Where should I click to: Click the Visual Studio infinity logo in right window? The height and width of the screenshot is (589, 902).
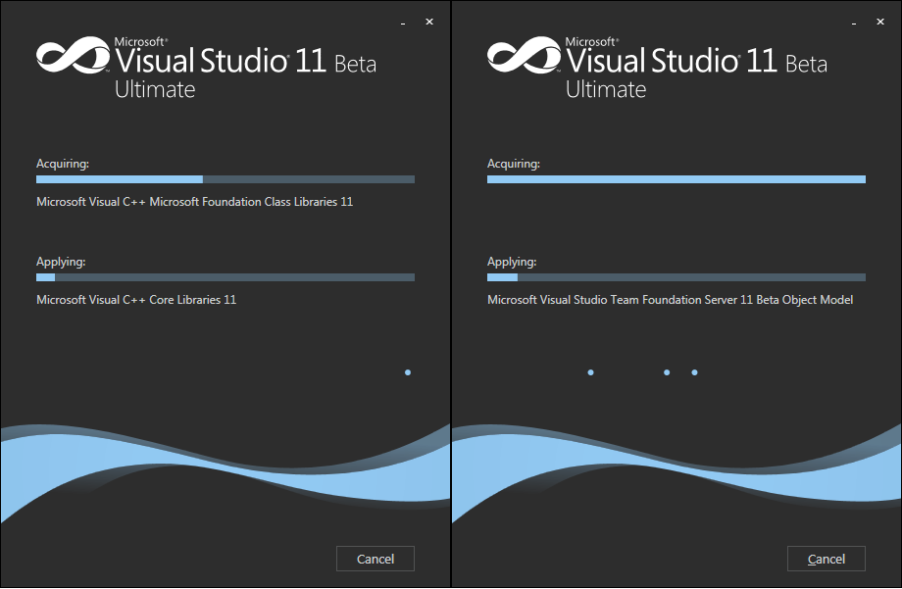click(525, 55)
